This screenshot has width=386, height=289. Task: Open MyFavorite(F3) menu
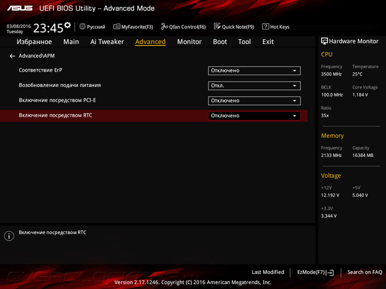click(x=133, y=27)
